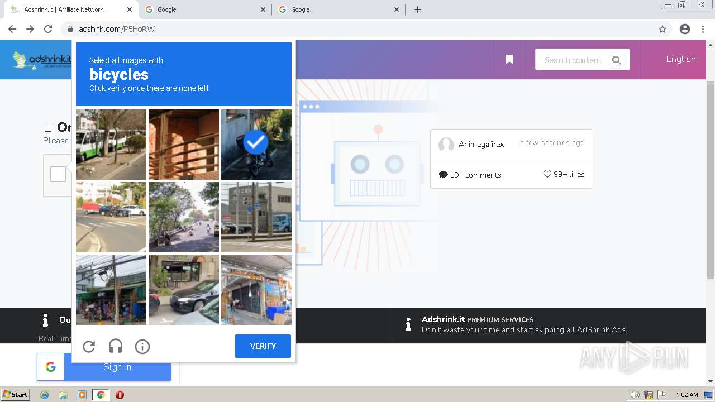Bookmark this page with the star icon
Screen dimensions: 715x402
(662, 29)
